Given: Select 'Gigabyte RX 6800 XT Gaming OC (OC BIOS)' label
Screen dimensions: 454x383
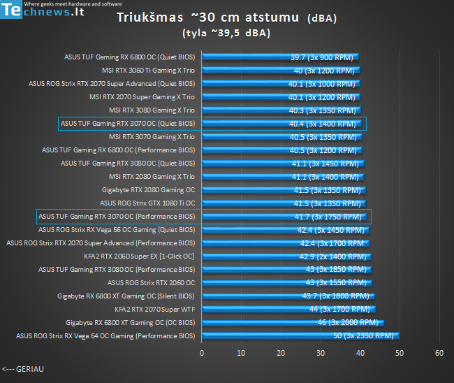Looking at the screenshot, I should 131,323.
